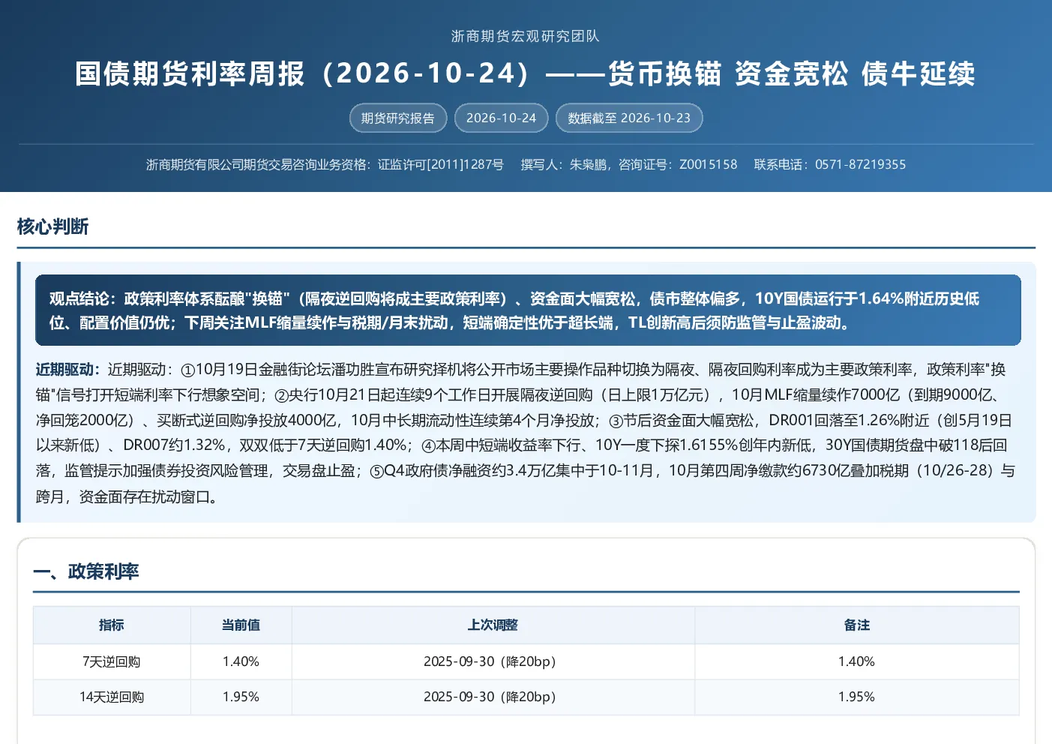Click the 2026-10-24 date pill in header

coord(502,118)
